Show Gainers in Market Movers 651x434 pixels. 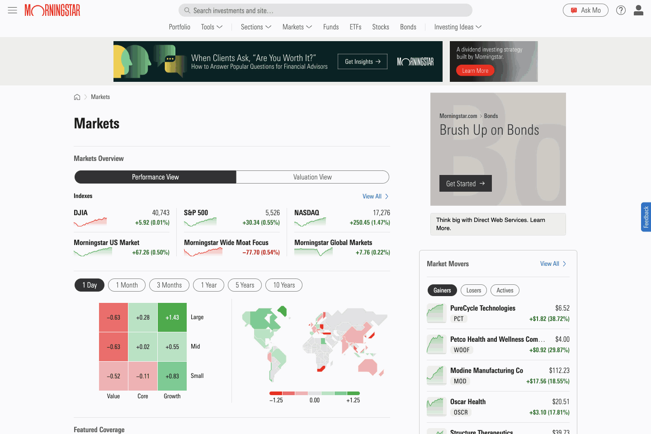(x=442, y=290)
